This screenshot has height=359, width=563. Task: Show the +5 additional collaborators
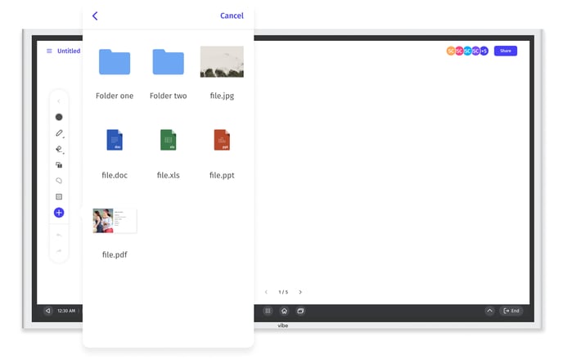(484, 51)
